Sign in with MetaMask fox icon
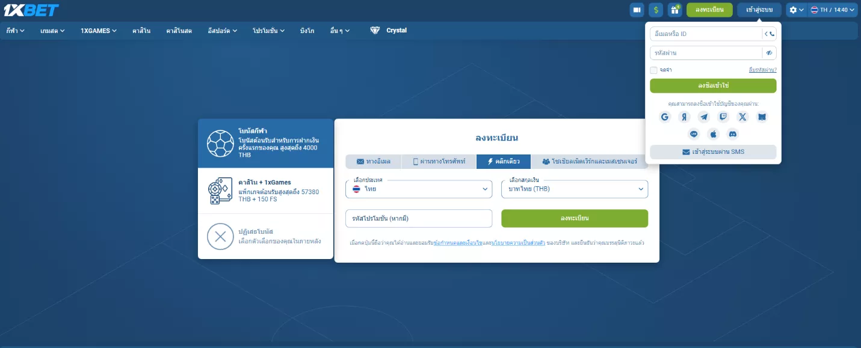 (762, 117)
